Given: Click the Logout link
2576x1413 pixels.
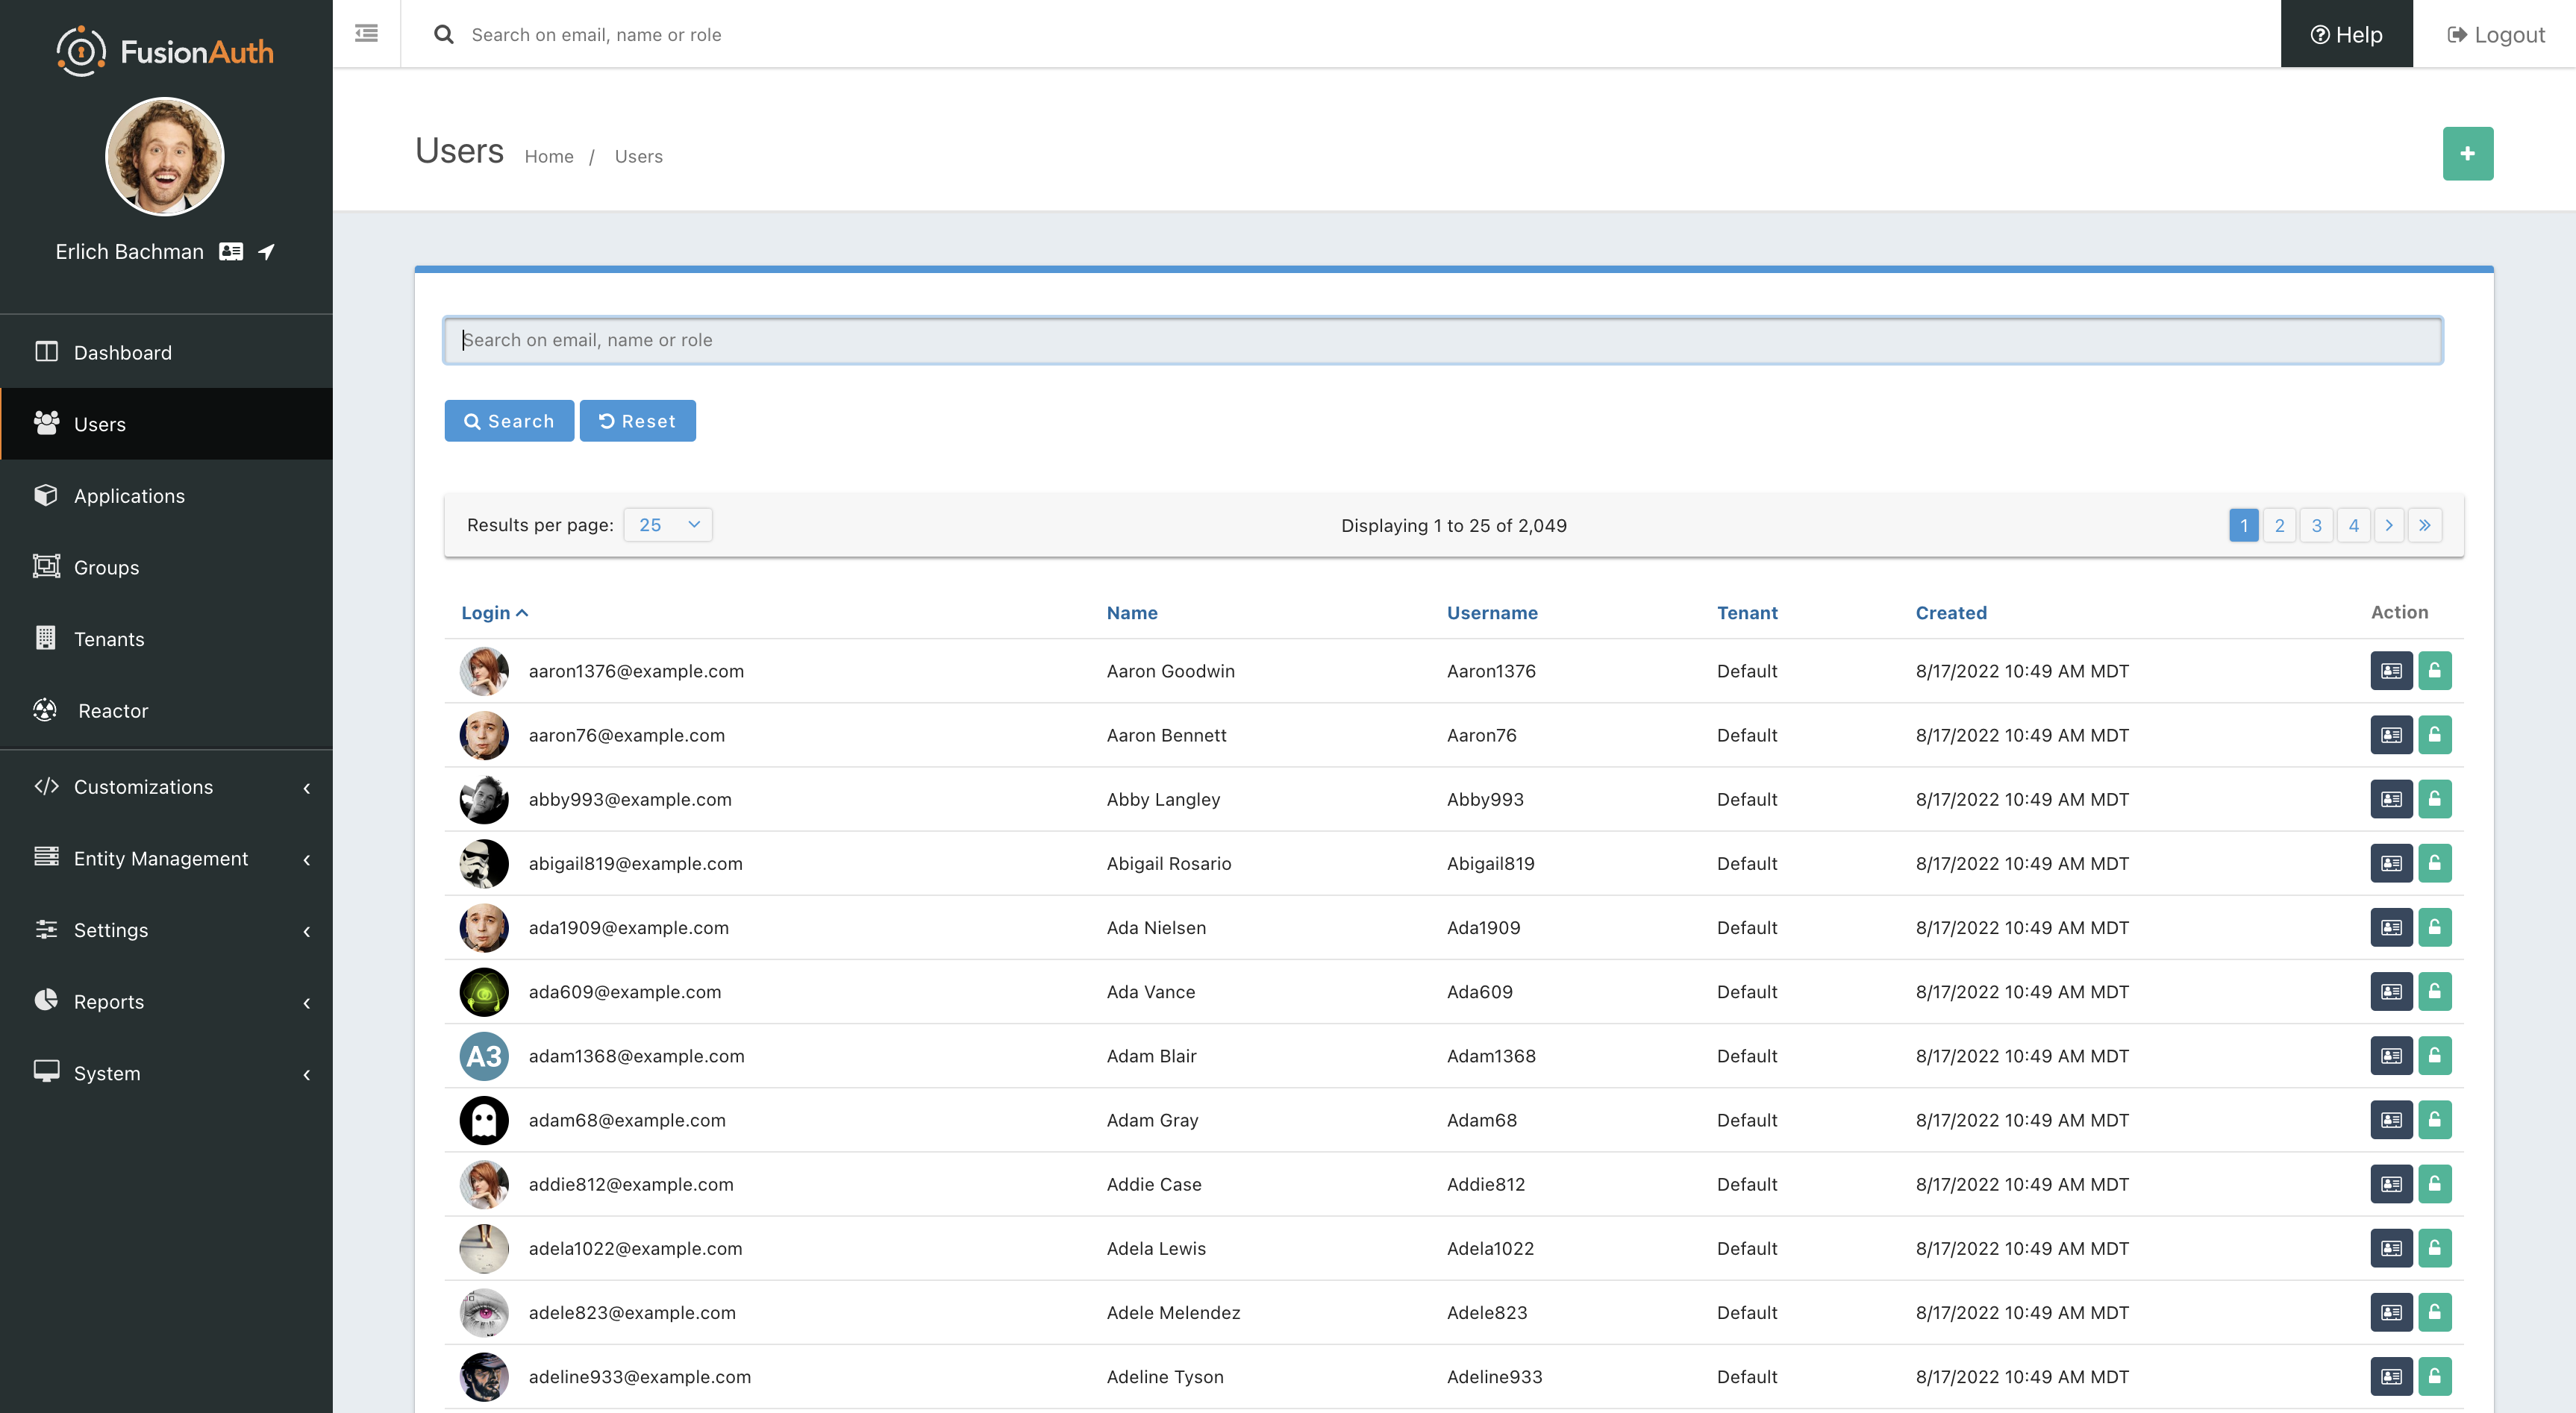Looking at the screenshot, I should tap(2495, 35).
